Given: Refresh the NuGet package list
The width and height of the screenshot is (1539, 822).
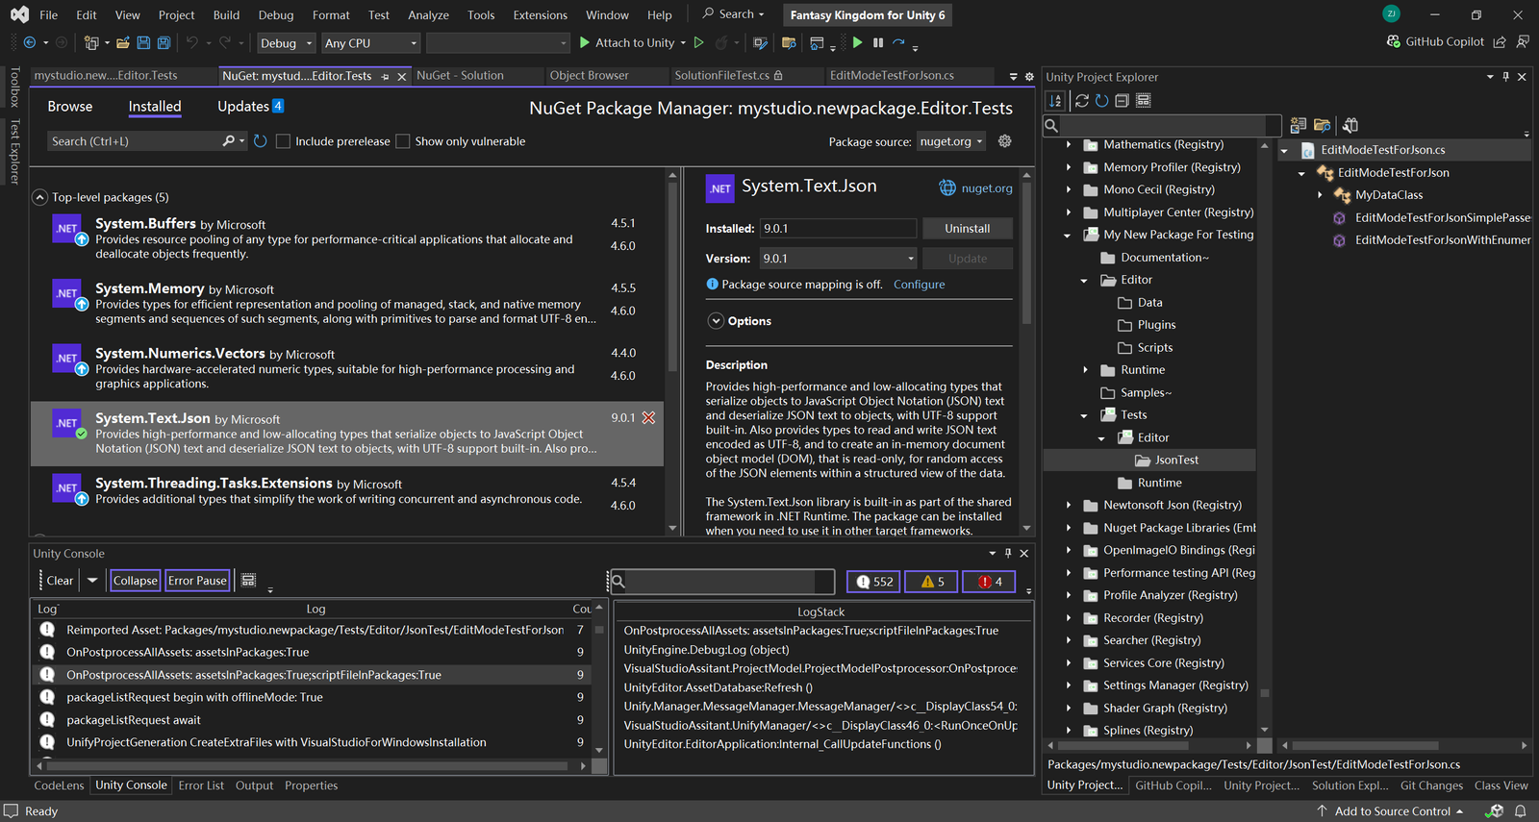Looking at the screenshot, I should click(x=261, y=141).
